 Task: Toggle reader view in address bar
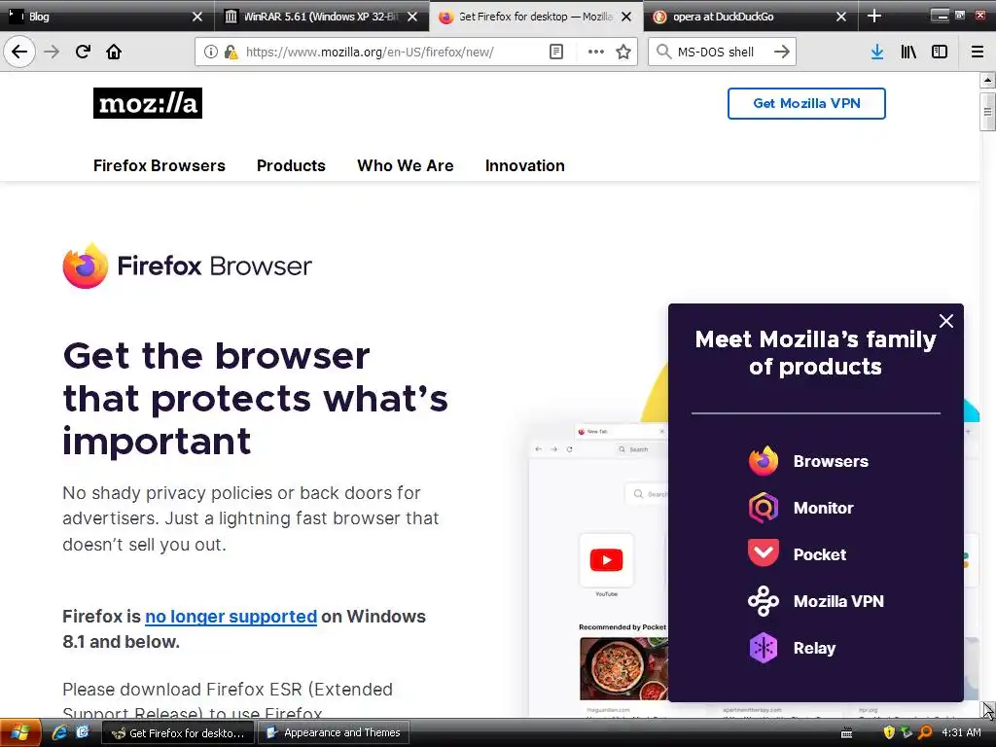pyautogui.click(x=555, y=52)
